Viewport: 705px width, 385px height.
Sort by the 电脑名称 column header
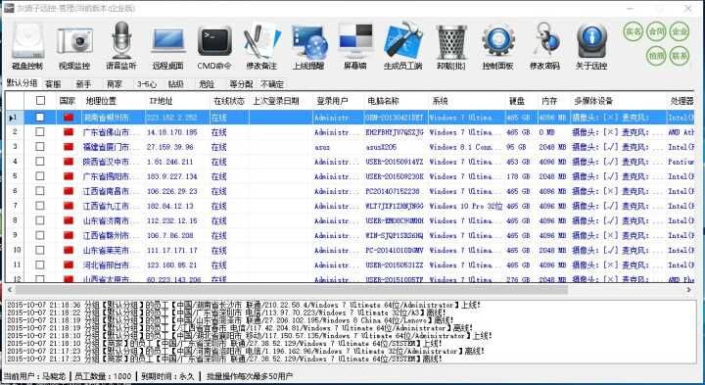383,101
